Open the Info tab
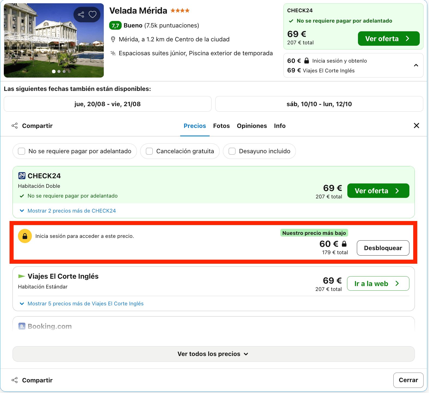 (280, 126)
